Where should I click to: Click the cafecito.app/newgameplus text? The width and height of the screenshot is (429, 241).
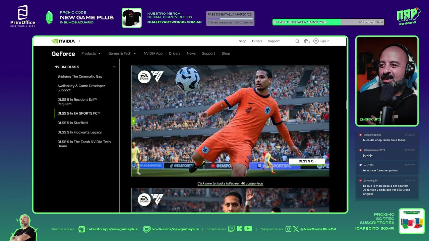112,229
